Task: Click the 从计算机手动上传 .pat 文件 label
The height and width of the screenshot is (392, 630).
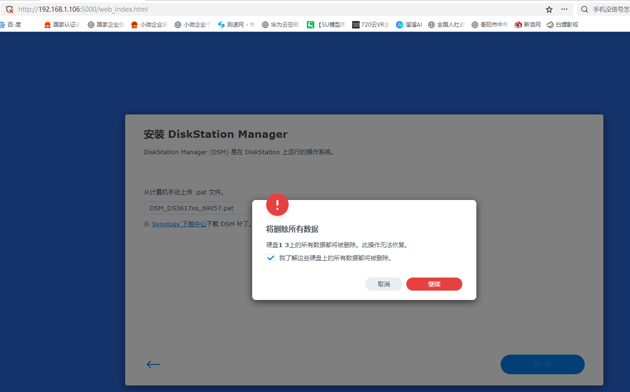Action: (x=184, y=192)
